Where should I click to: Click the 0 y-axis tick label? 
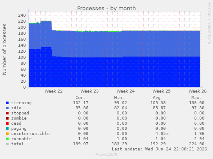24,87
